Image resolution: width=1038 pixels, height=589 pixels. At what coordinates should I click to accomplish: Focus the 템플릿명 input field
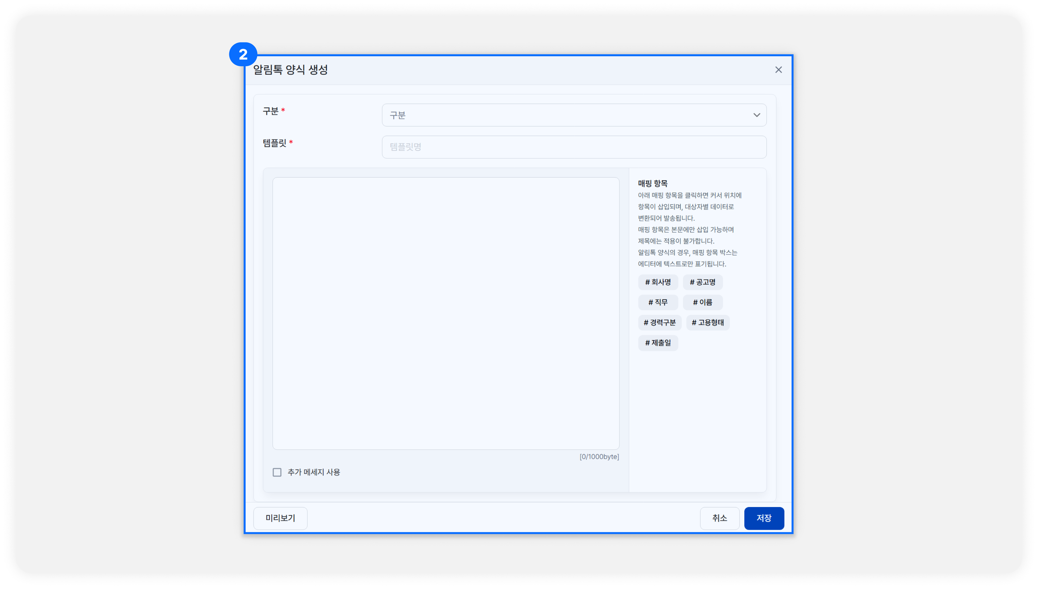pyautogui.click(x=574, y=147)
